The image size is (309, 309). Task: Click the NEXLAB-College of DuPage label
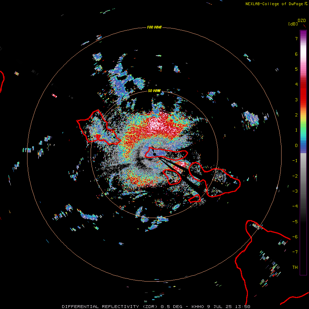[276, 4]
